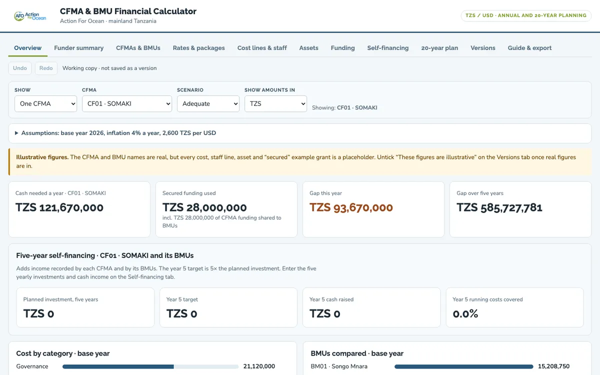
Task: Click the Governance amount 21,120,000
Action: coord(259,366)
